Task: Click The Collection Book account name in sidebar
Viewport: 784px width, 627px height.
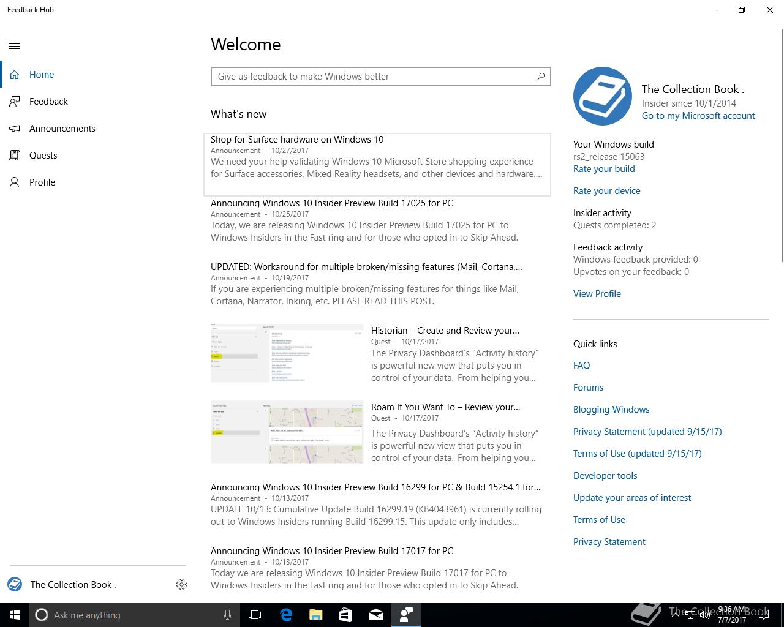Action: [73, 585]
